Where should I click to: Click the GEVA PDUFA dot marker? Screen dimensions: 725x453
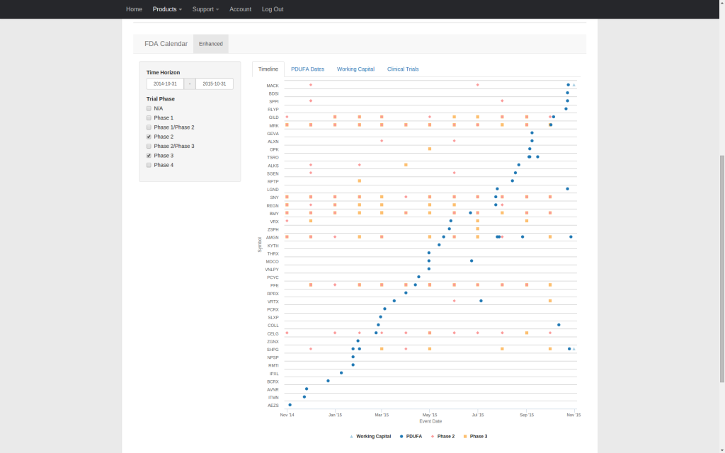532,132
